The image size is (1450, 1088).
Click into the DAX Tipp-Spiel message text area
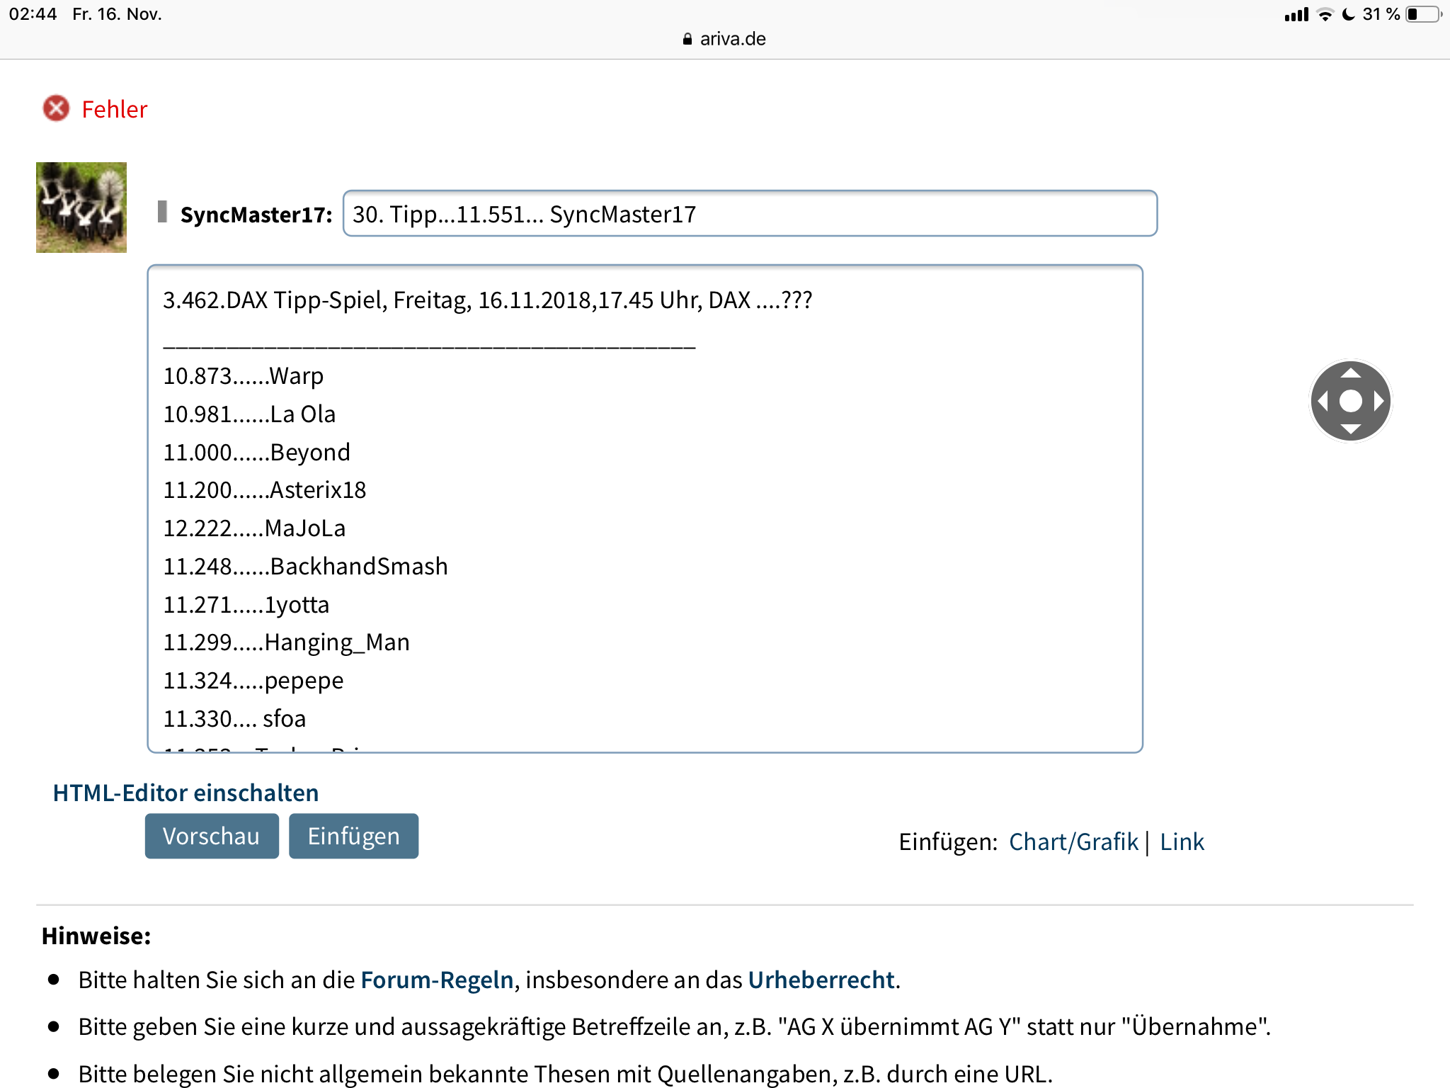[x=644, y=508]
